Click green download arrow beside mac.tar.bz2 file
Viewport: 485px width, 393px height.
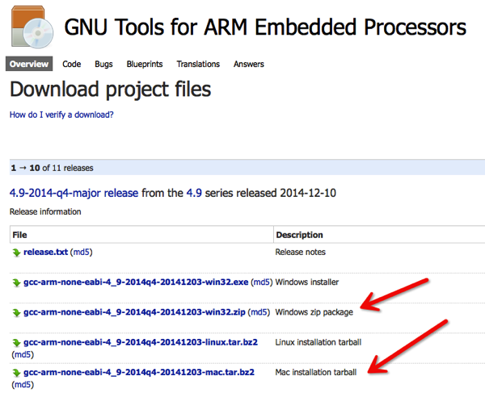[16, 373]
